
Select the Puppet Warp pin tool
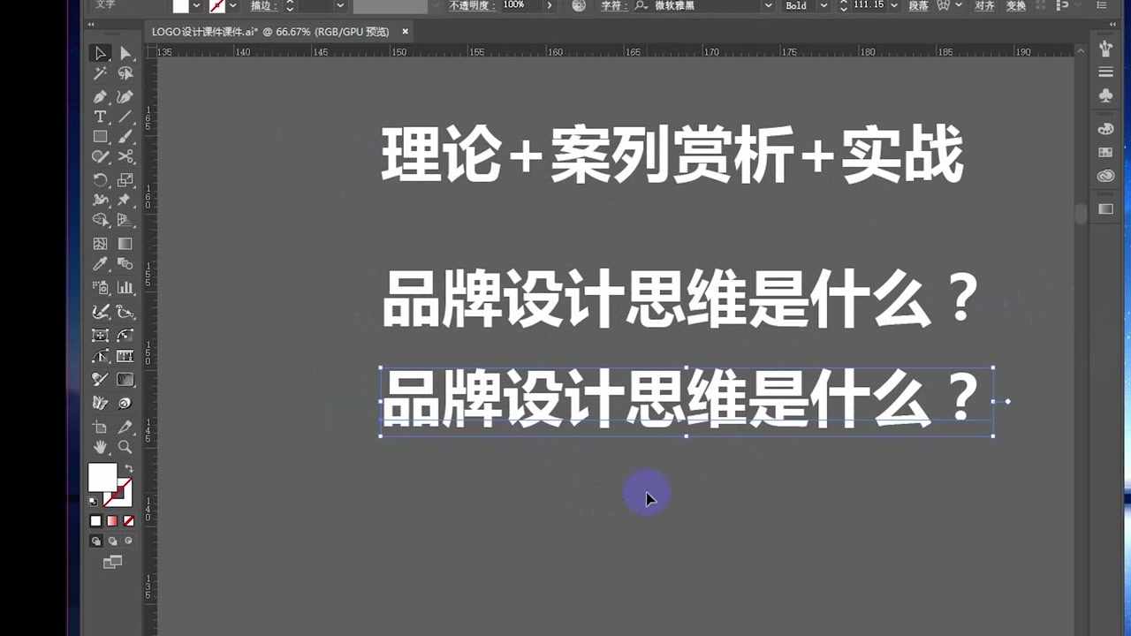click(x=125, y=200)
